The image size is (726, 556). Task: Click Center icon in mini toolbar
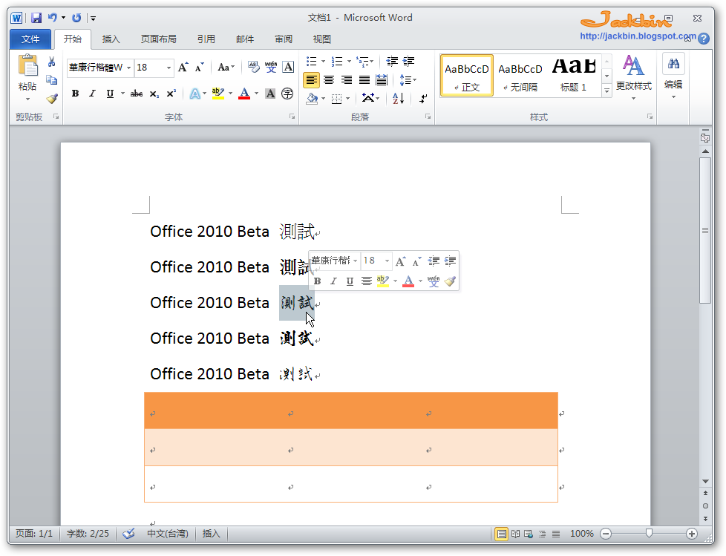(366, 281)
